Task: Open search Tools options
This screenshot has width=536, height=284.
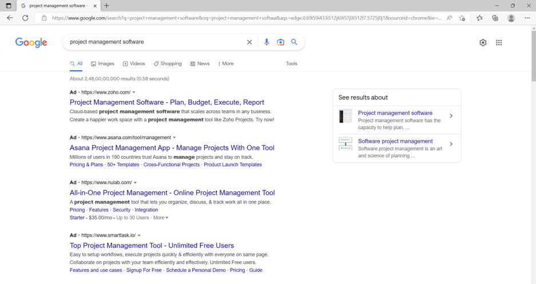Action: [292, 63]
